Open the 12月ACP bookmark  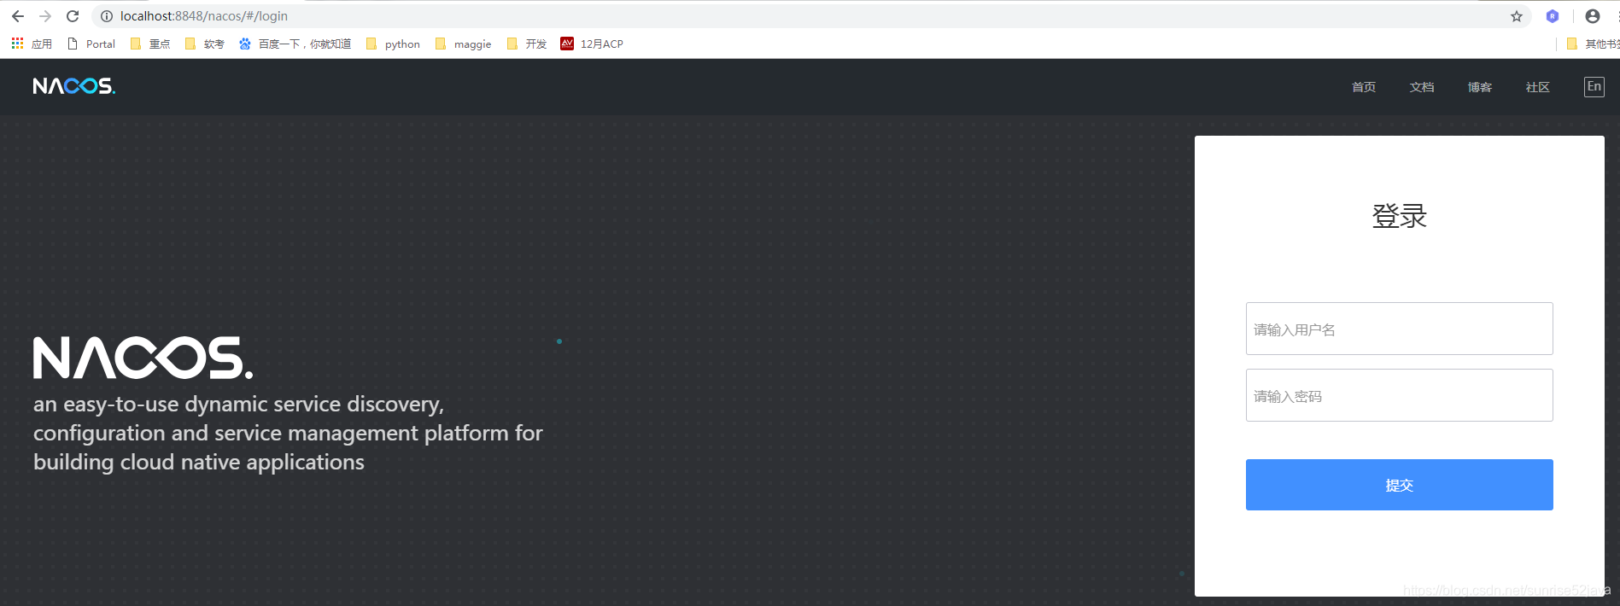[x=592, y=44]
